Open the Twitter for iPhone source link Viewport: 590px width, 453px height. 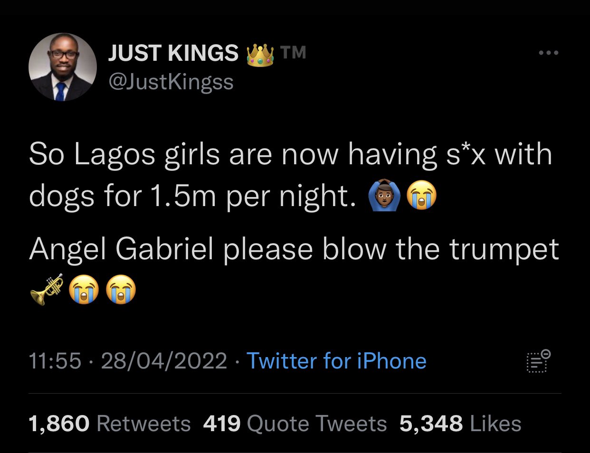click(x=336, y=361)
